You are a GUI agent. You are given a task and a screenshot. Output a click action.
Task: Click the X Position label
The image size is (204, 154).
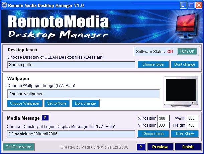click(x=147, y=118)
